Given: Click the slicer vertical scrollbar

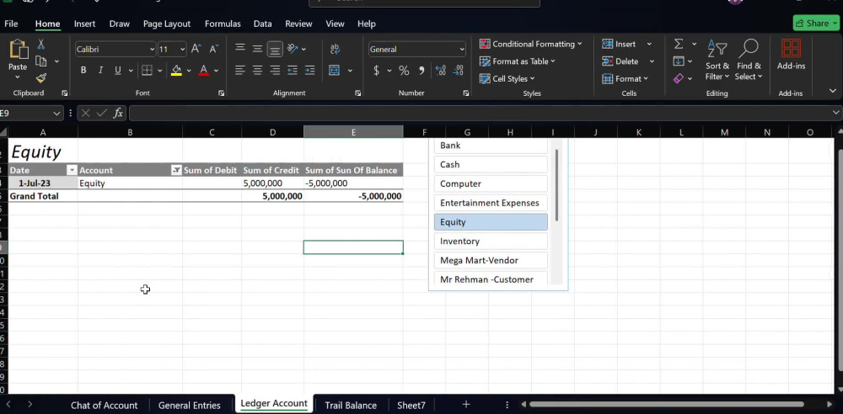Looking at the screenshot, I should (x=557, y=185).
